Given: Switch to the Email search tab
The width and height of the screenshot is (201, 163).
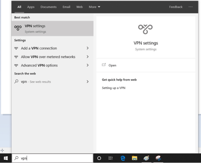Looking at the screenshot, I should 66,7.
